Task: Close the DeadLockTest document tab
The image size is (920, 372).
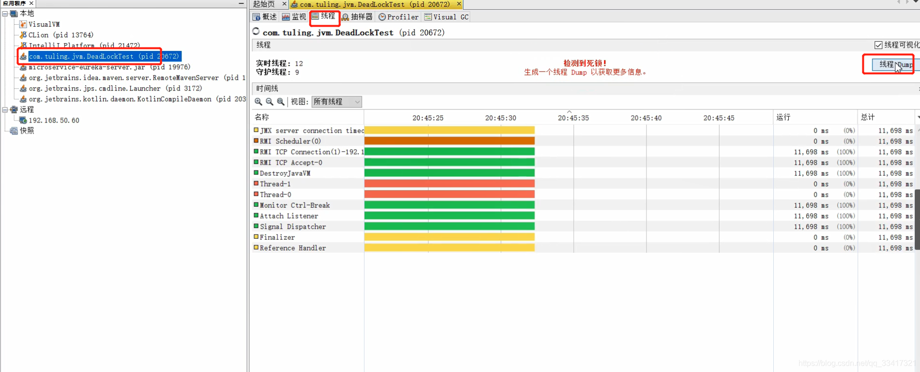Action: 459,4
